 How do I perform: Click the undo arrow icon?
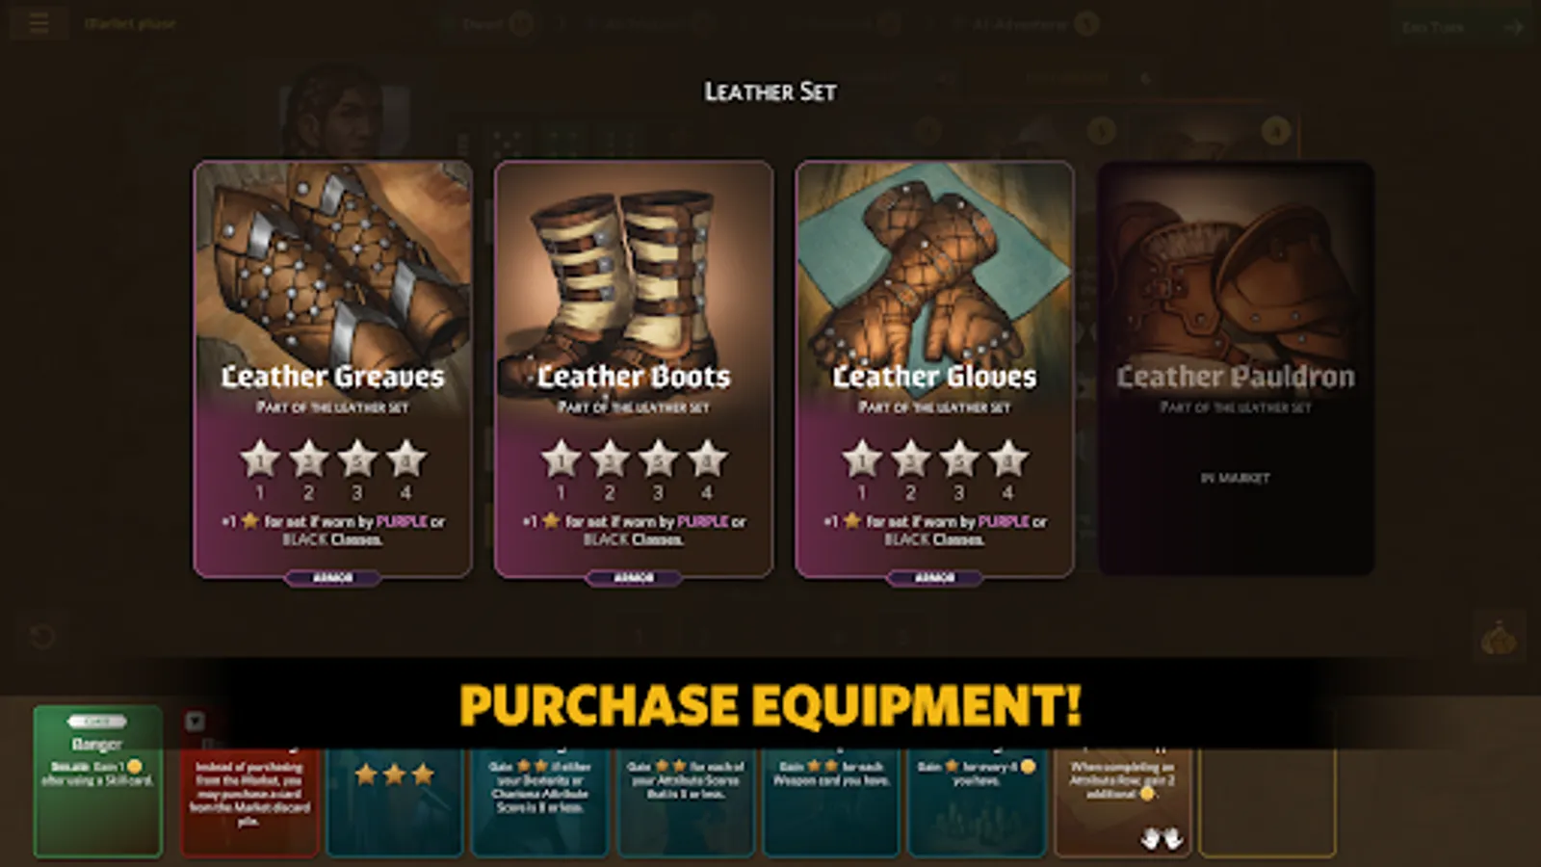[41, 637]
